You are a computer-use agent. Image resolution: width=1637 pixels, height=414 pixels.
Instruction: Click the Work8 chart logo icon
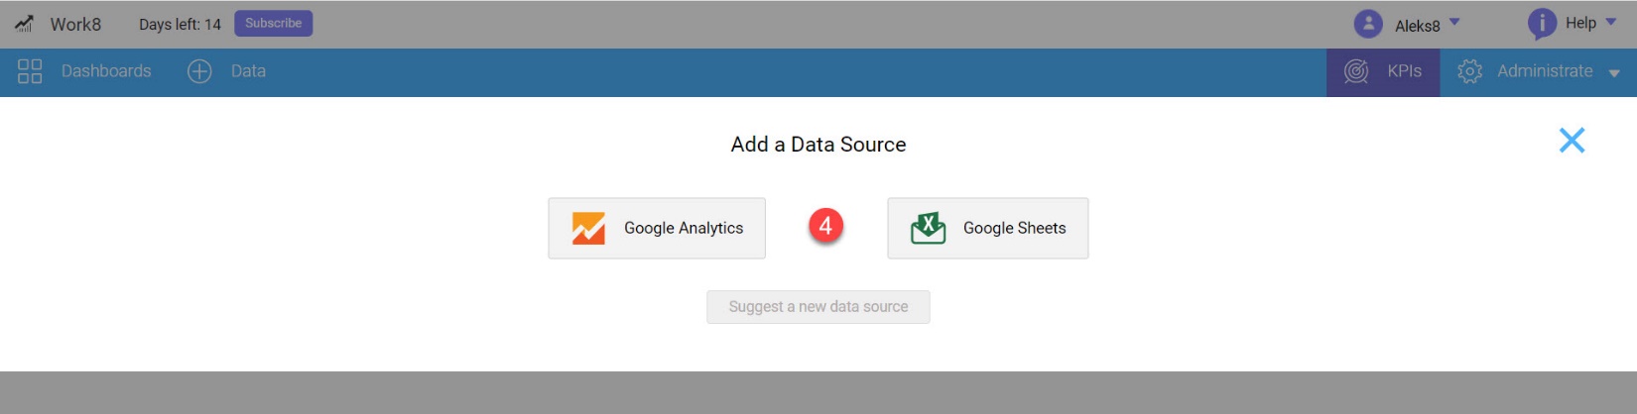[x=24, y=23]
